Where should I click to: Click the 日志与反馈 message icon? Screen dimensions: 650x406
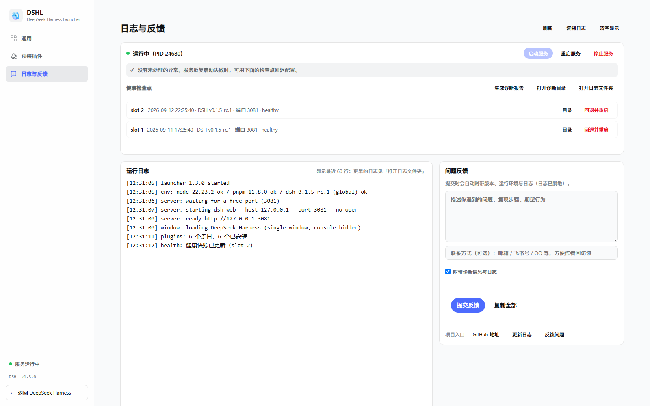13,74
